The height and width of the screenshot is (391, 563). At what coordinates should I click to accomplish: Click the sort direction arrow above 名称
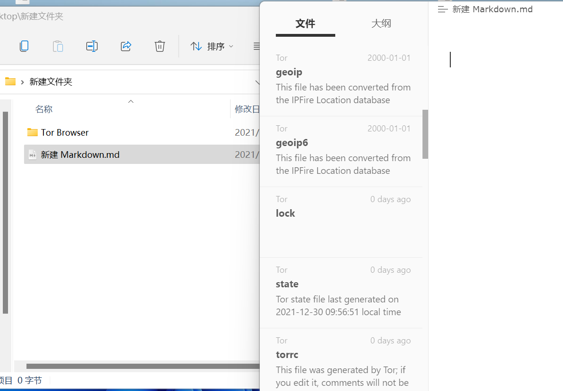(131, 101)
